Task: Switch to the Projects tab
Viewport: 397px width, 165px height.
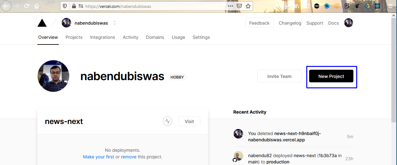Action: point(74,37)
